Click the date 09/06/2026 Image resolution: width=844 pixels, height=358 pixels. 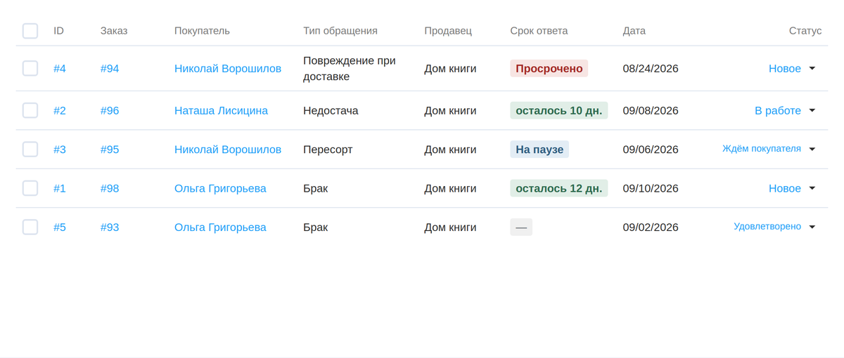[x=651, y=149]
